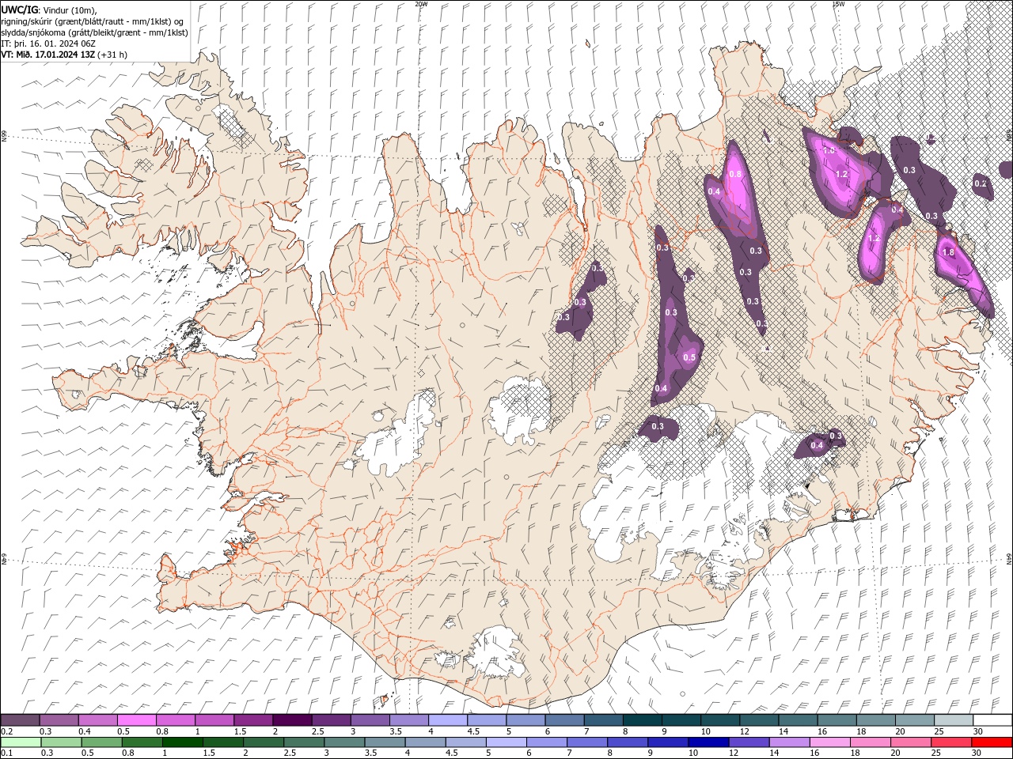Screen dimensions: 1013x759
Task: Click the 'IT: þri. 16. 01. 2024 06Z' line
Action: click(x=49, y=43)
